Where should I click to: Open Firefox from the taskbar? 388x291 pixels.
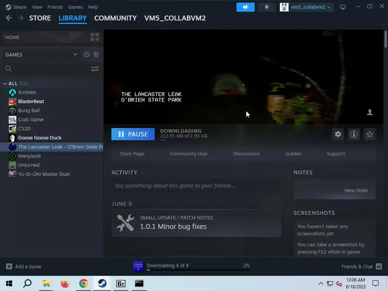65,283
